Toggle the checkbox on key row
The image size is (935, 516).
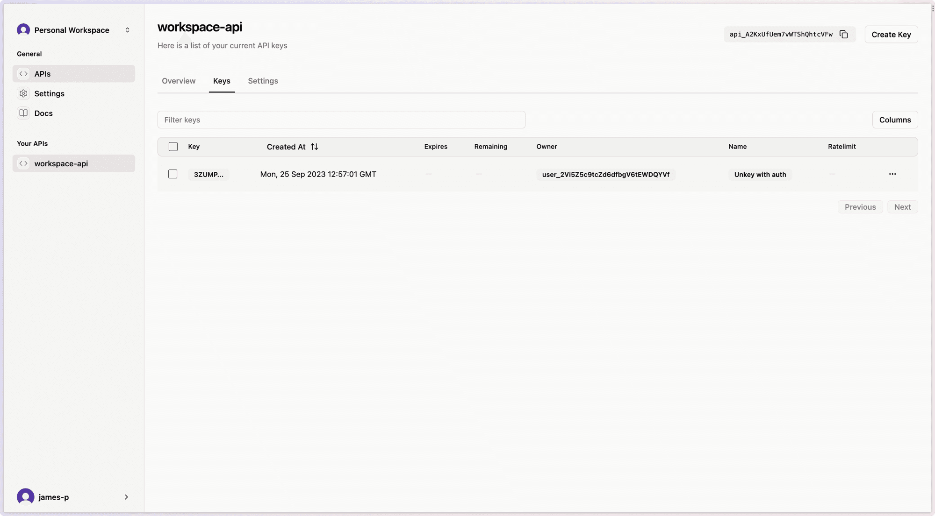(x=173, y=174)
